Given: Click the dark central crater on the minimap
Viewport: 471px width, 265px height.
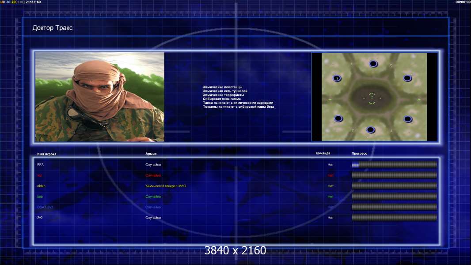Looking at the screenshot, I should 372,98.
